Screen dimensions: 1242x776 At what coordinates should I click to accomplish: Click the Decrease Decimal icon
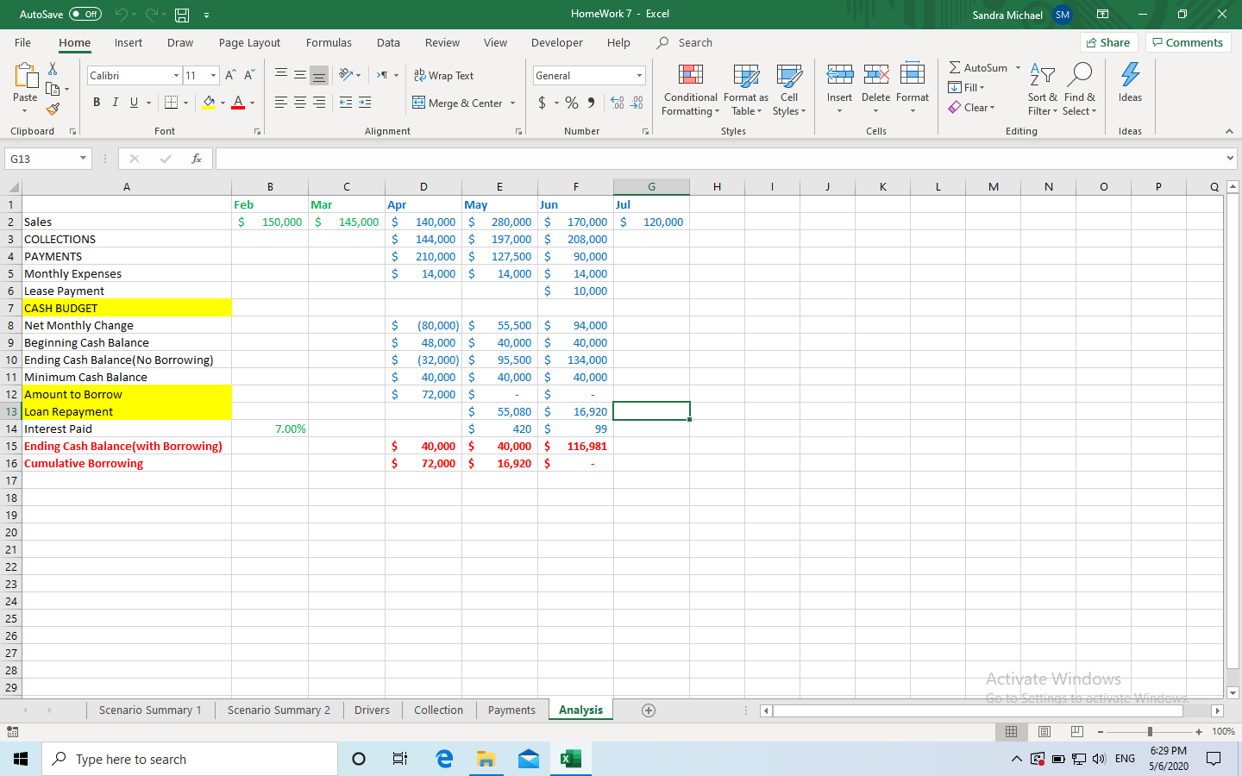637,103
